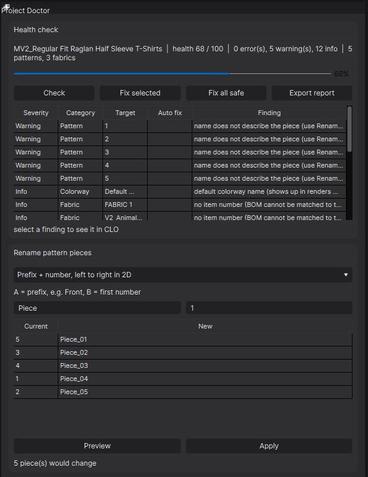Click the Finding column header
The image size is (368, 477).
[269, 113]
